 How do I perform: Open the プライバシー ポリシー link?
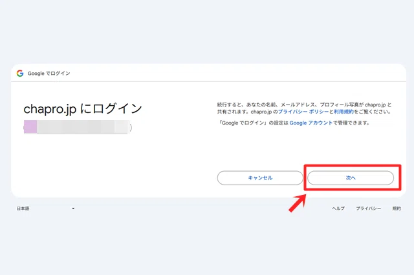pos(303,112)
